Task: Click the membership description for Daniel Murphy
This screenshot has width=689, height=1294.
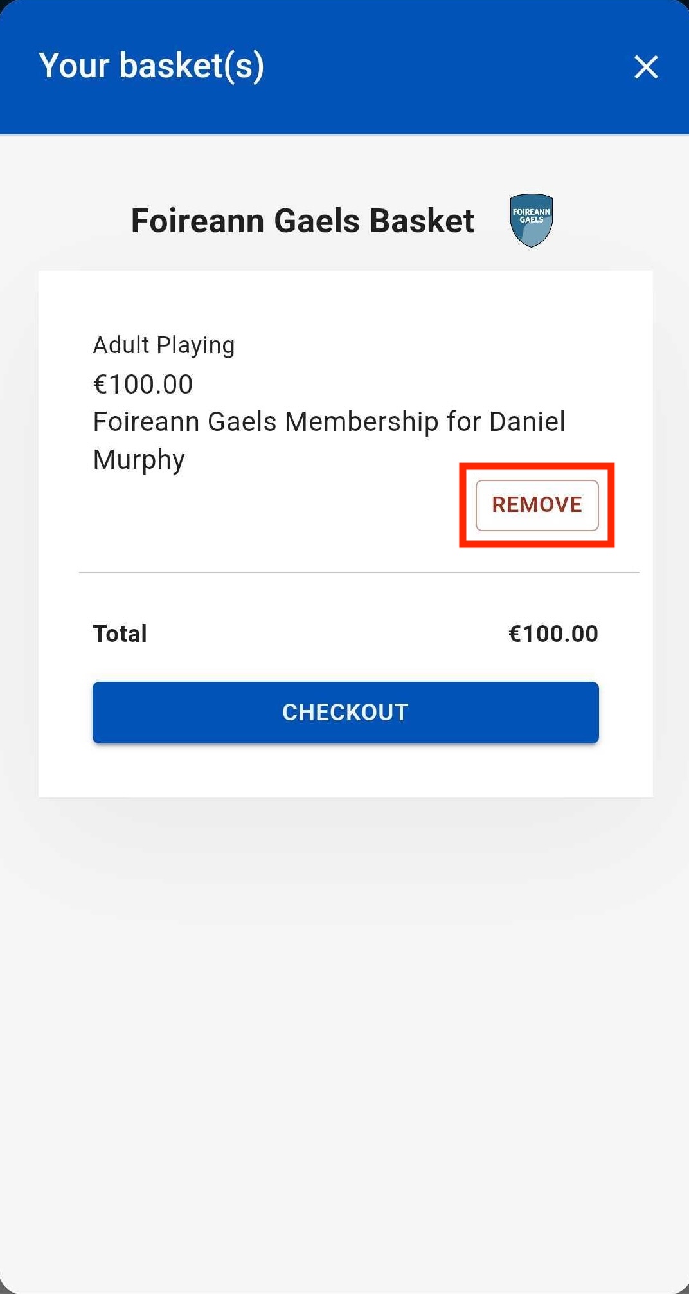Action: coord(329,441)
